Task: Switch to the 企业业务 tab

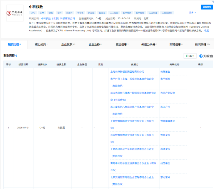Action: (95, 45)
